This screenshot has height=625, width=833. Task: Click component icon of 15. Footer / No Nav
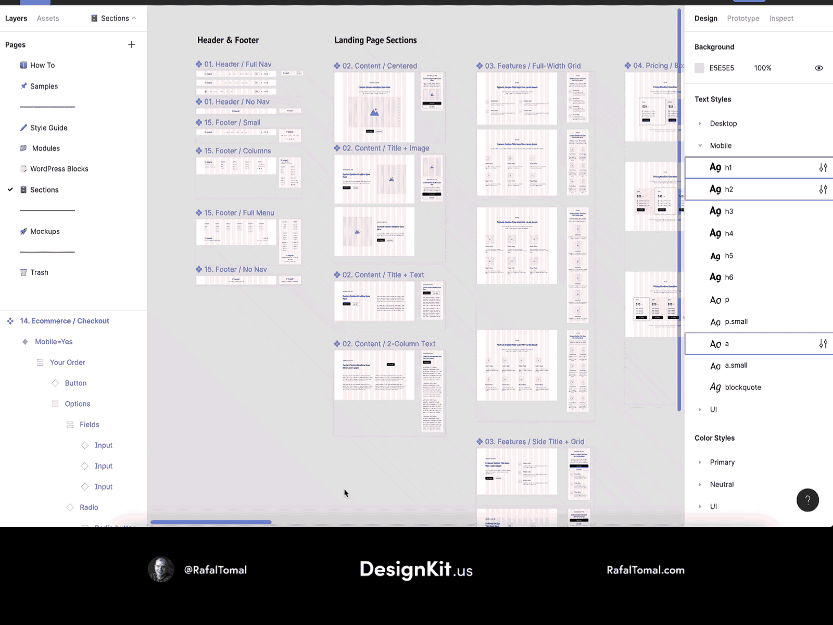199,269
